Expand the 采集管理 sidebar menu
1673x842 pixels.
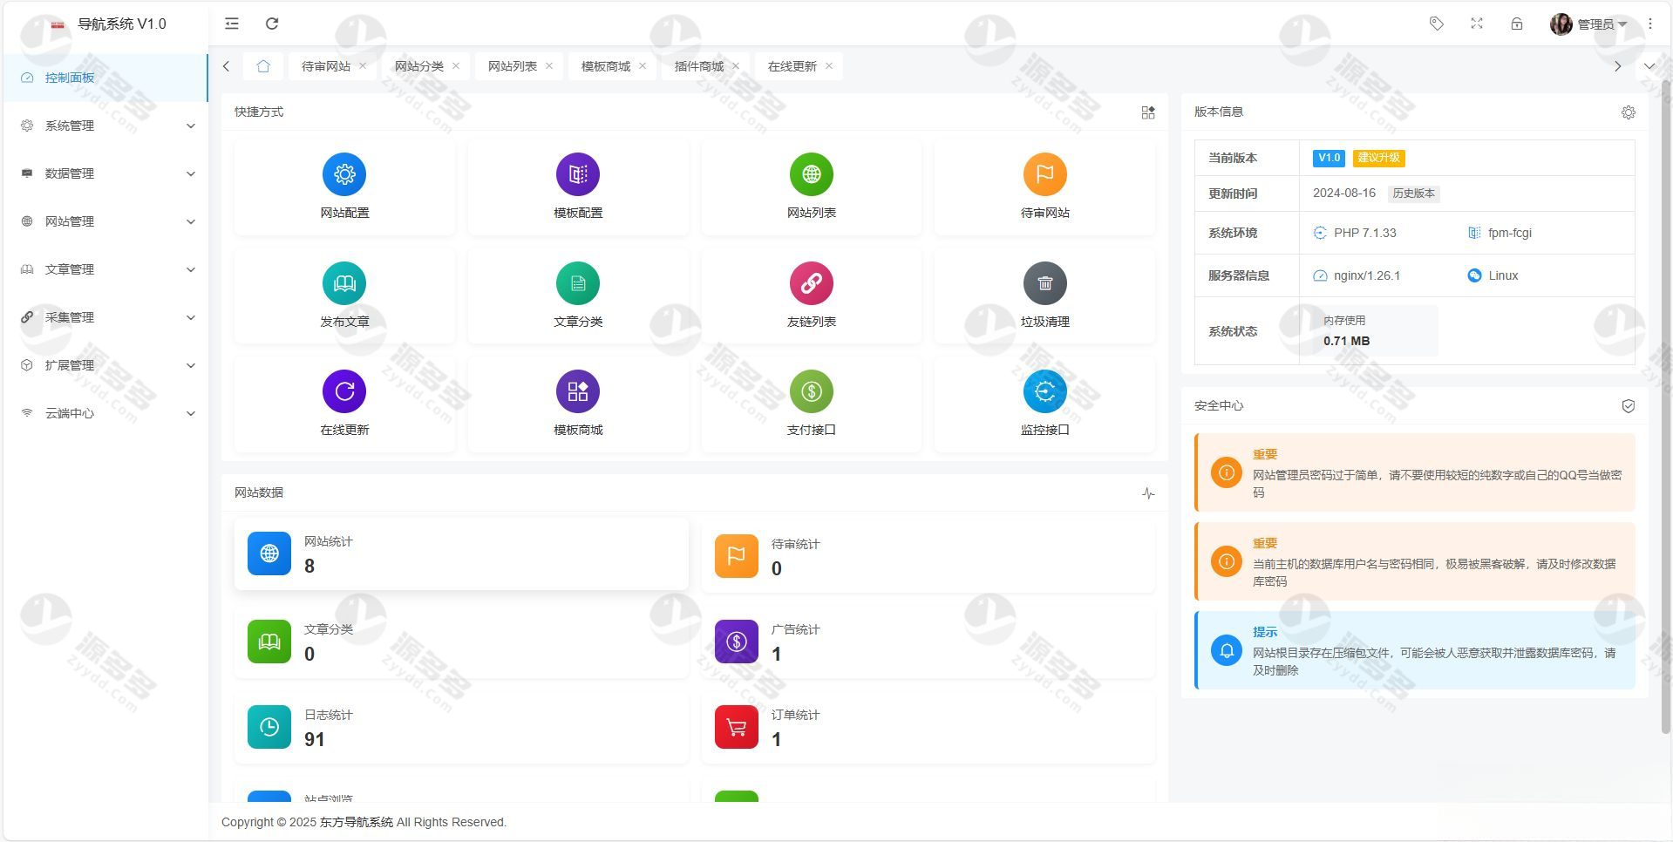(x=105, y=317)
